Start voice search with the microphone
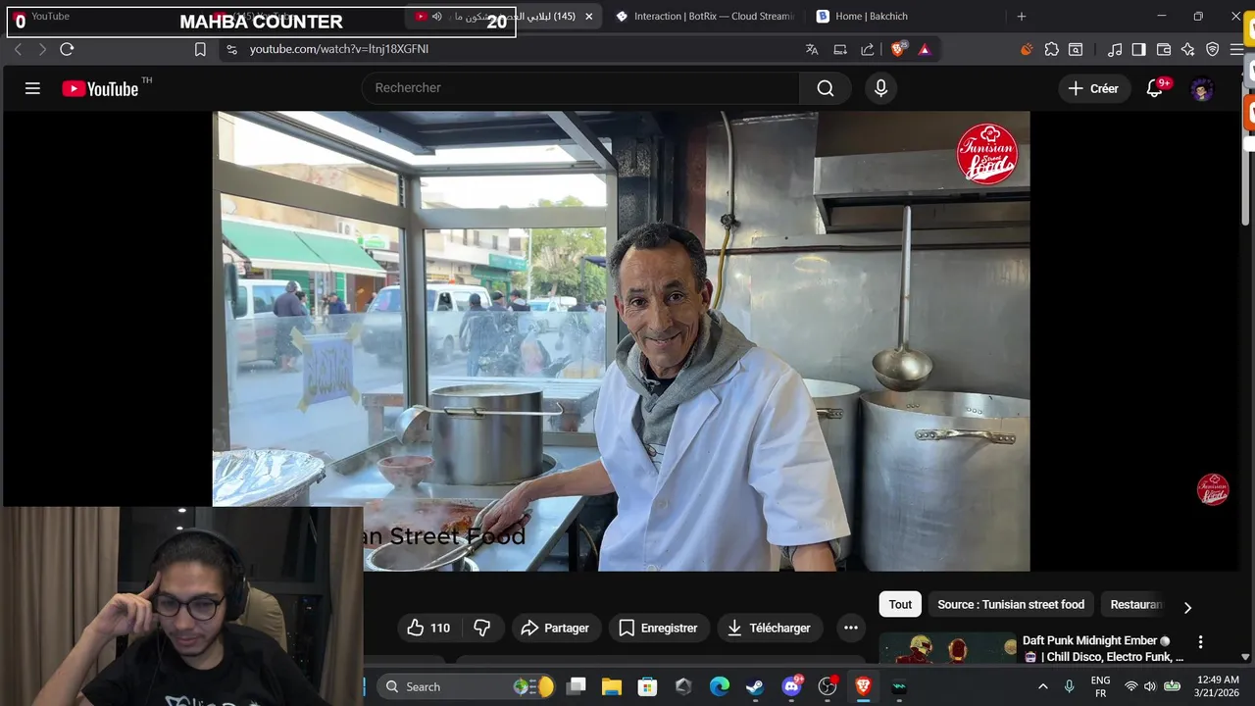Screen dimensions: 1255x706 click(x=880, y=88)
